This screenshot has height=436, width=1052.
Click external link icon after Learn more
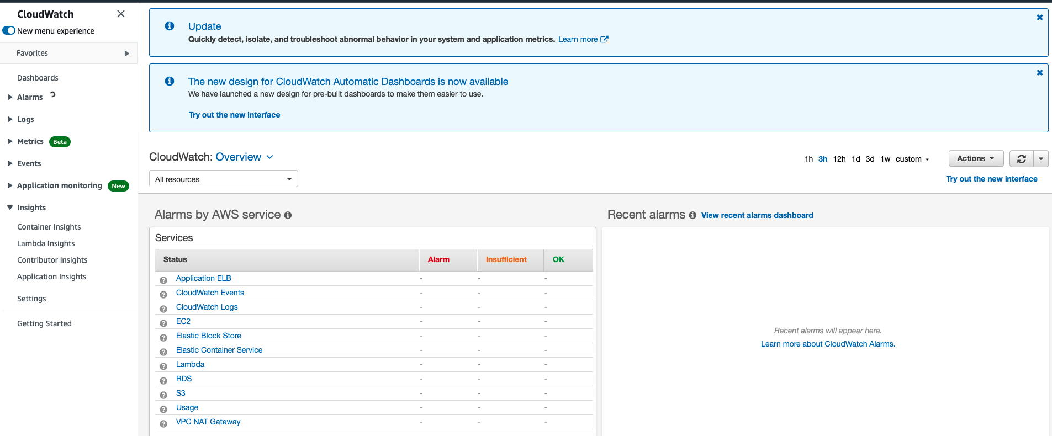pos(605,39)
